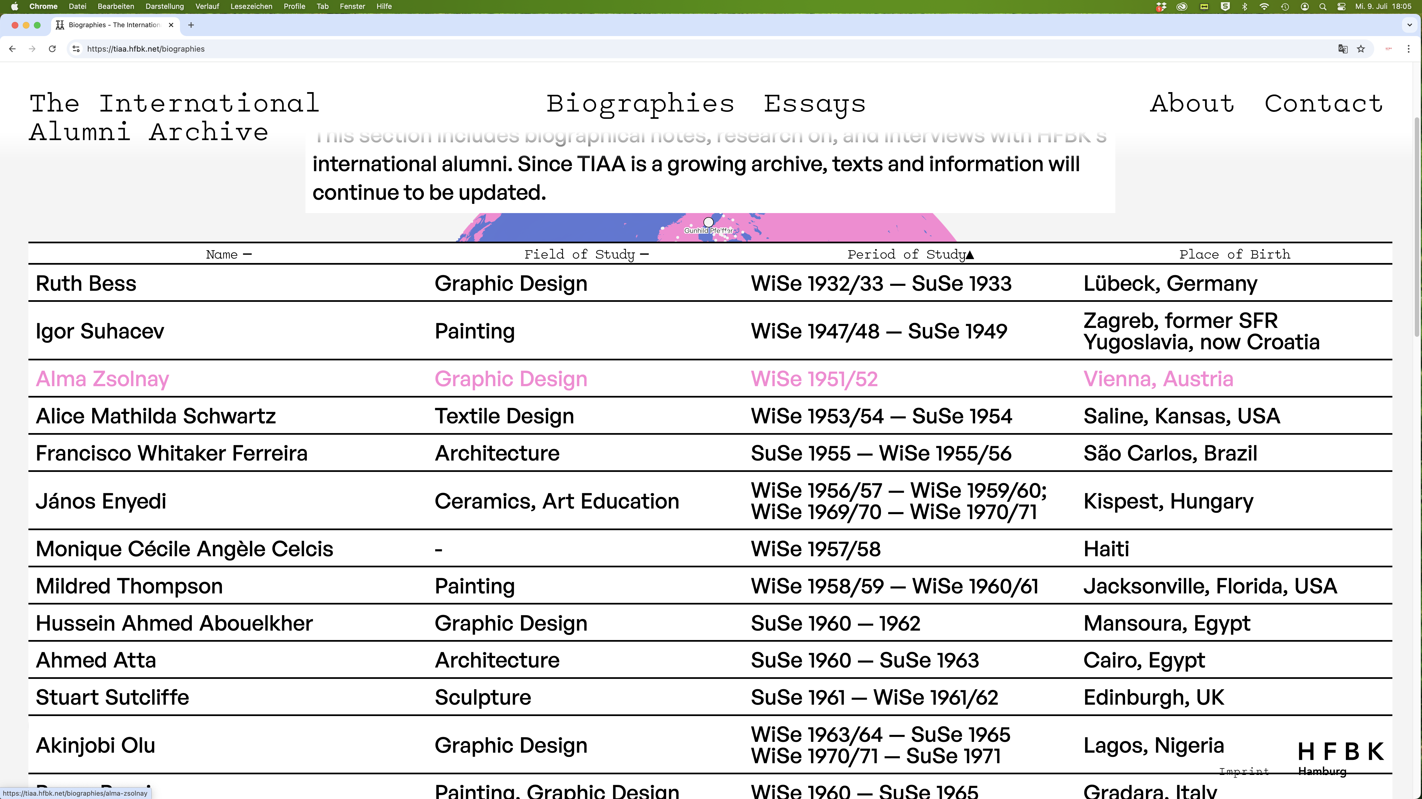Bookmark the page via the star icon
The image size is (1422, 799).
1361,49
